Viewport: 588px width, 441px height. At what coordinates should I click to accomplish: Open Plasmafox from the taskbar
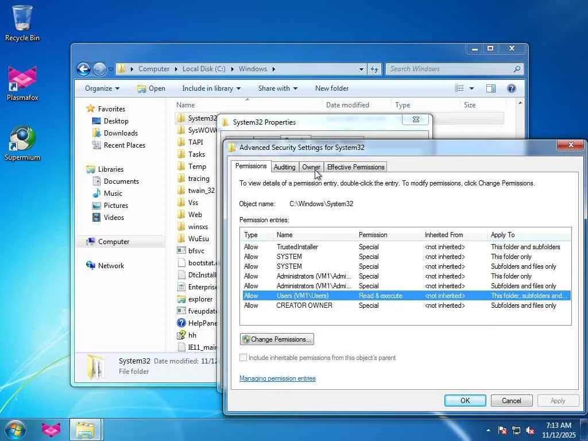tap(51, 430)
